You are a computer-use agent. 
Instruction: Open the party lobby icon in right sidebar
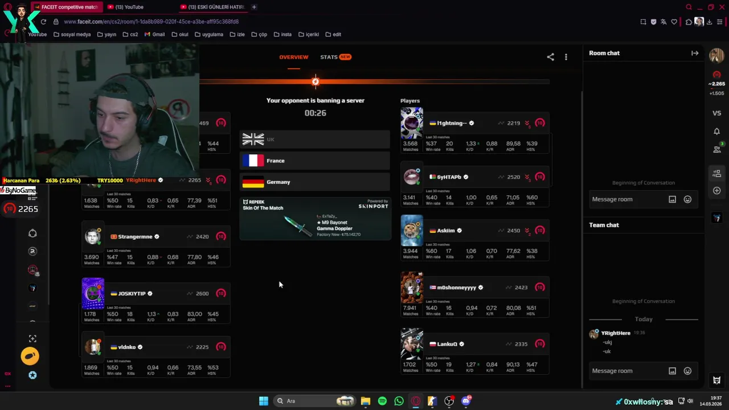pyautogui.click(x=716, y=174)
